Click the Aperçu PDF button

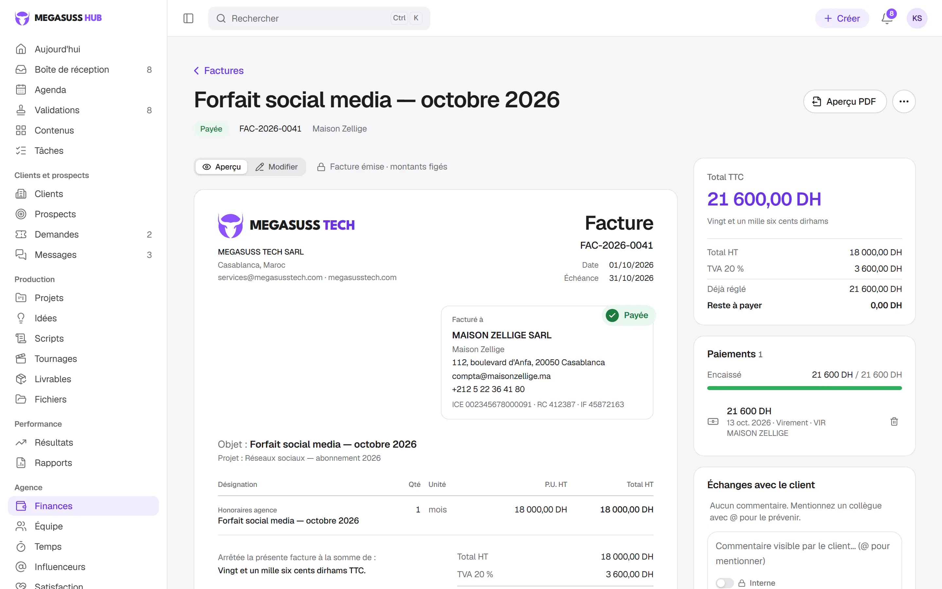(845, 102)
